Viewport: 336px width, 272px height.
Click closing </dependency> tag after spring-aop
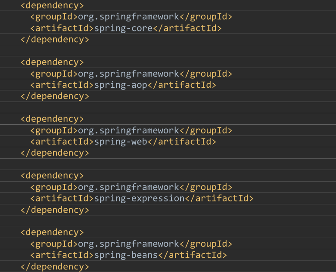point(55,96)
